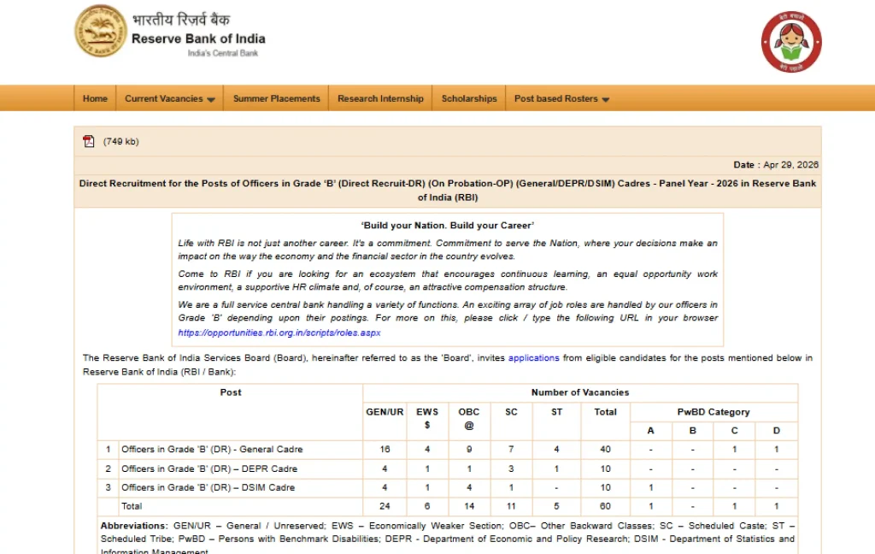
Task: Select the RBI circular seal emblem
Action: point(100,32)
